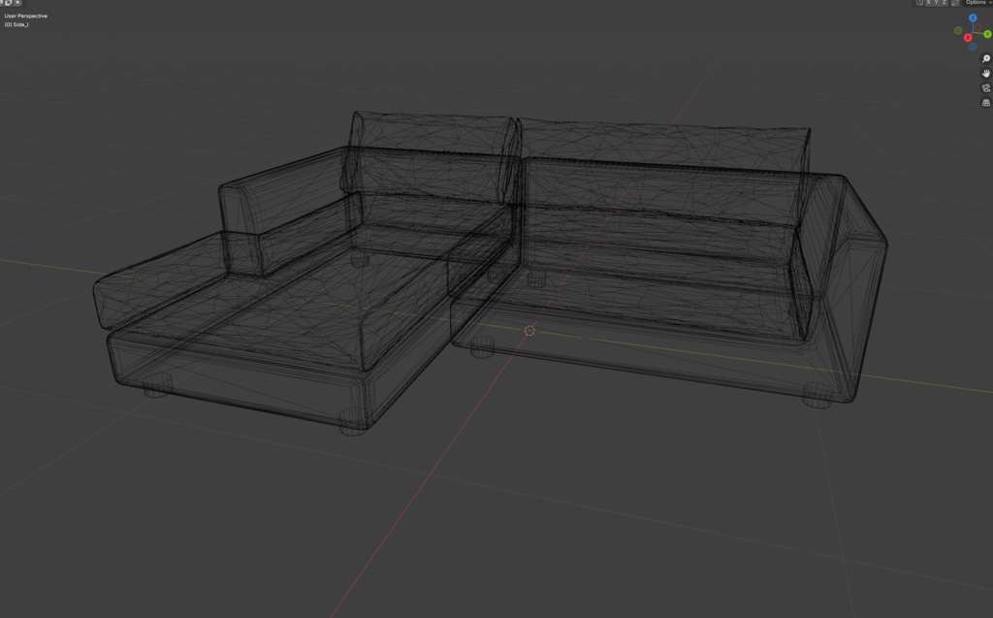
Task: Click the auto-merge icon beside XYZ buttons
Action: pyautogui.click(x=955, y=3)
